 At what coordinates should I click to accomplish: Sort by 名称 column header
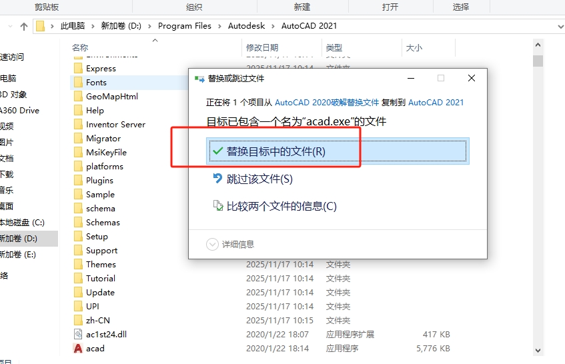point(80,47)
